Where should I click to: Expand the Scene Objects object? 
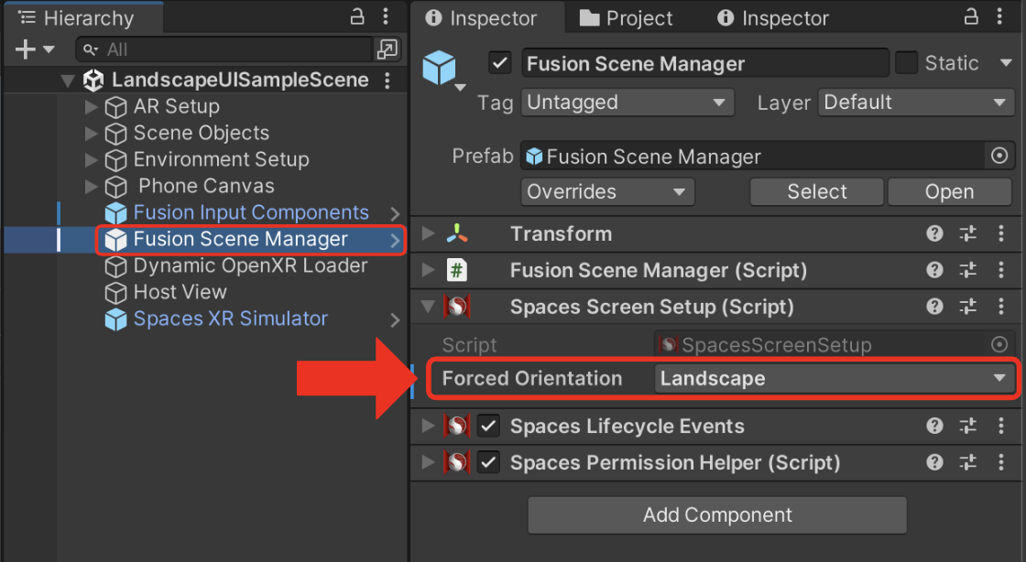91,134
